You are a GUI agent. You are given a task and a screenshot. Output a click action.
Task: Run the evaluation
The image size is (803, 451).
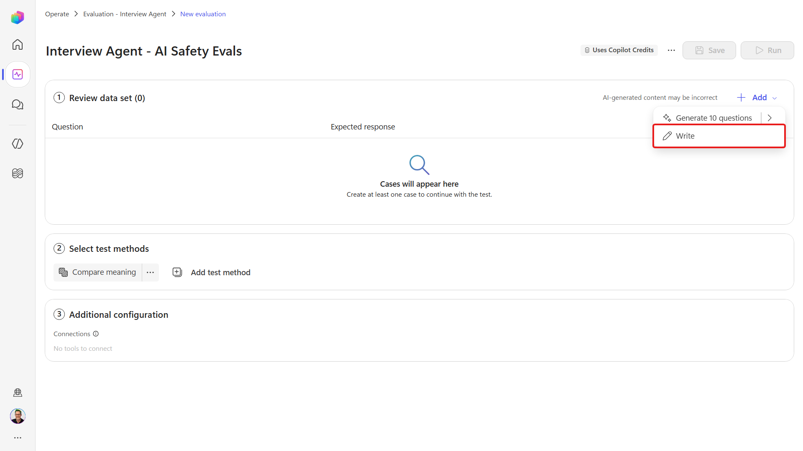point(767,50)
